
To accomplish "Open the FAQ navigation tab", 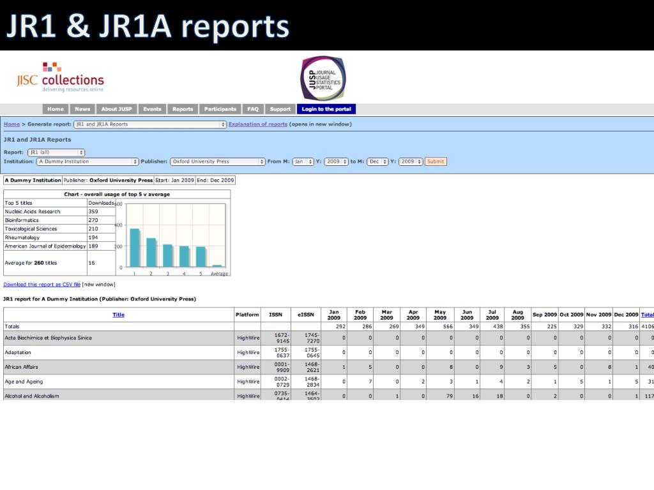I will pyautogui.click(x=253, y=109).
